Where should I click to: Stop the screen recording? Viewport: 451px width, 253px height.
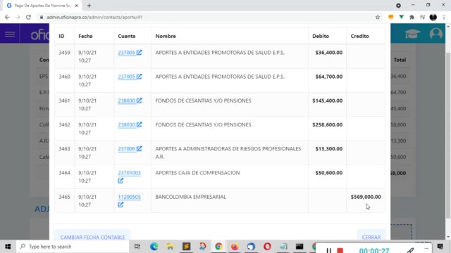340,251
